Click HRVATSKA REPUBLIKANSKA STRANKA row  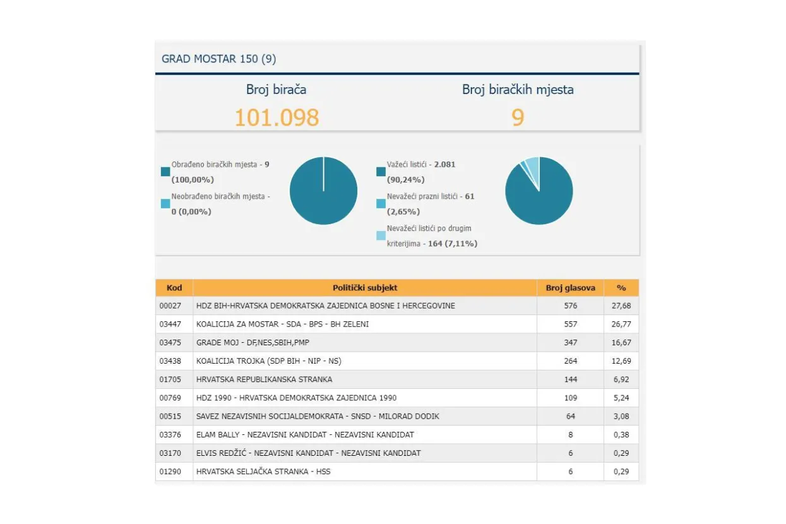pyautogui.click(x=264, y=379)
